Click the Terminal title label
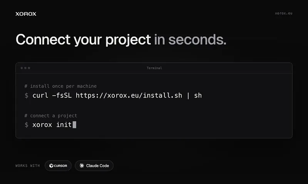The image size is (308, 184). coord(154,68)
